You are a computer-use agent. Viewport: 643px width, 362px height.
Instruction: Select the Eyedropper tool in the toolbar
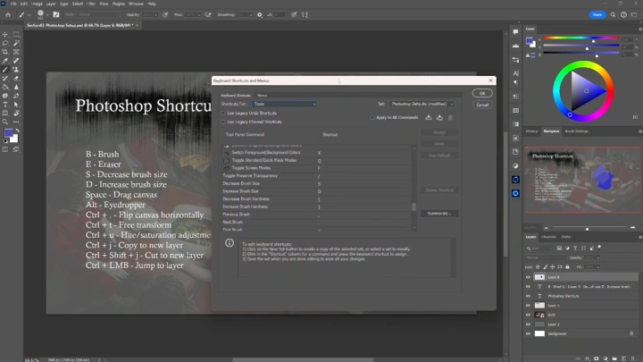coord(5,61)
